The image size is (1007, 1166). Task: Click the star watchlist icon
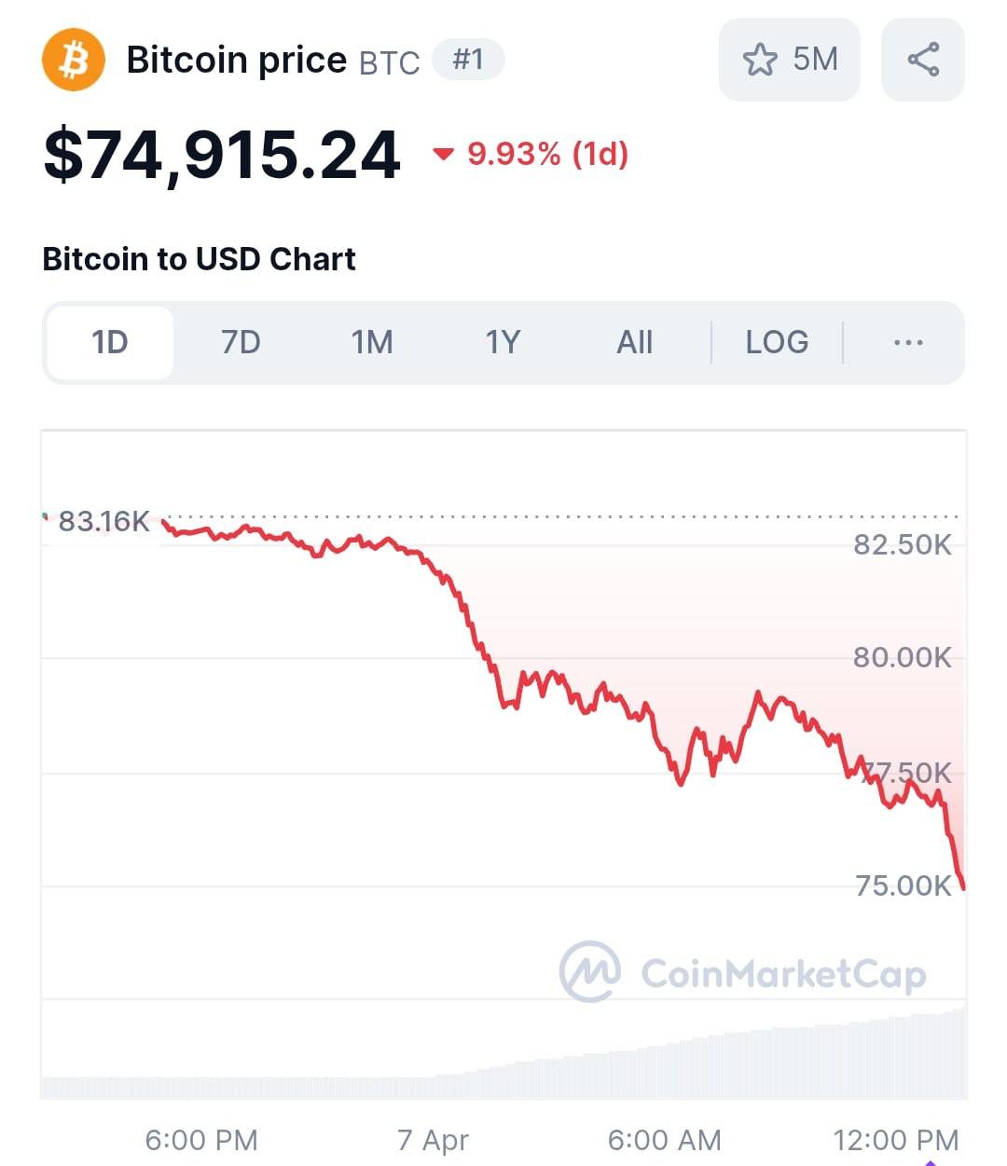pyautogui.click(x=760, y=60)
